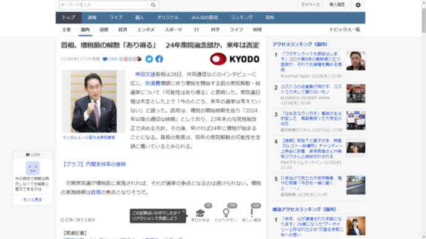Viewport: 426px width, 239px height.
Task: Click the article photo of the prime minister
Action: pyautogui.click(x=94, y=102)
